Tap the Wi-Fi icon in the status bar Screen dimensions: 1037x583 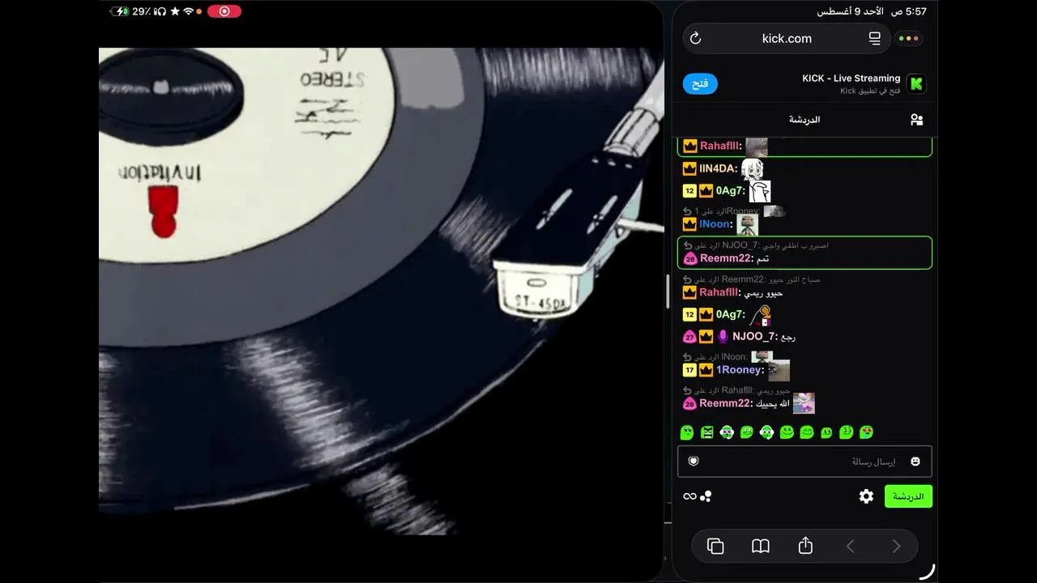(x=188, y=11)
